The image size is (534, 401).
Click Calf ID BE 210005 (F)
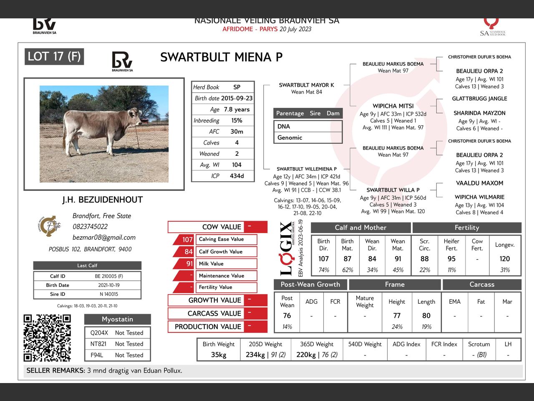pyautogui.click(x=87, y=276)
